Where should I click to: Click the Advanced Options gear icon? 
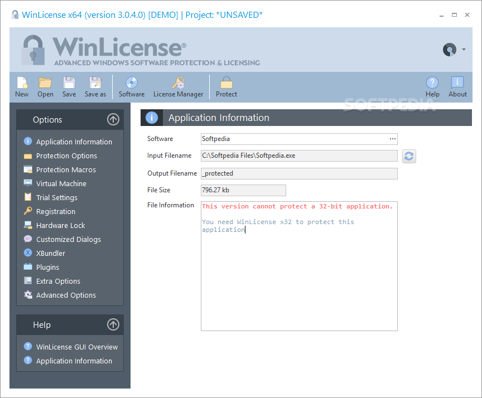click(x=28, y=295)
